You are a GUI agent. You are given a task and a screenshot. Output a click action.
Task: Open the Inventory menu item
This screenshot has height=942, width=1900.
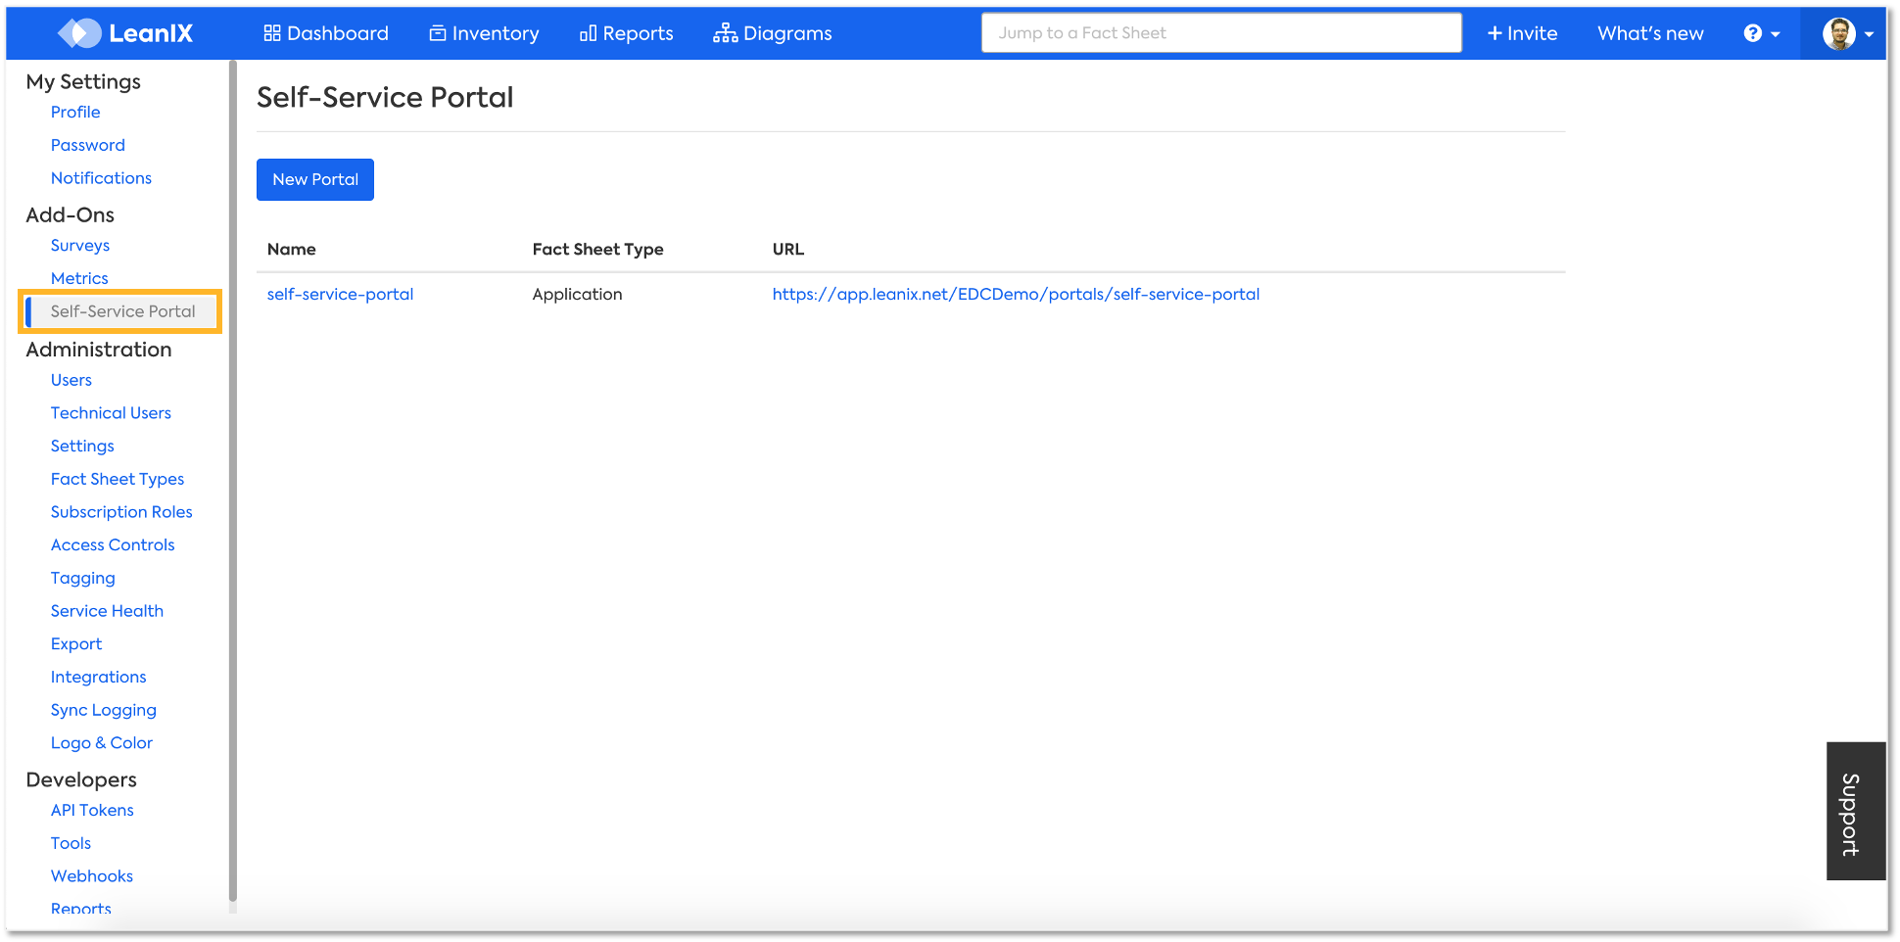tap(484, 33)
